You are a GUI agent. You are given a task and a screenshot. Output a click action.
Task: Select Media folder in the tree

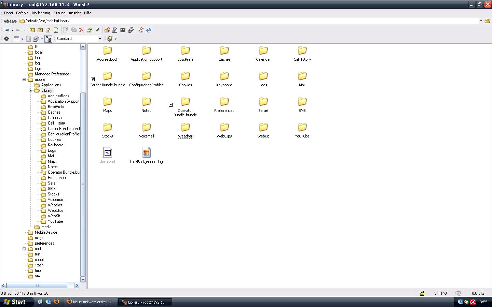coord(46,227)
